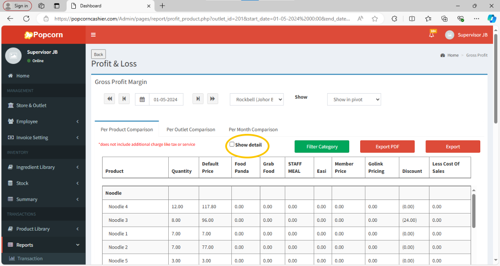Open browser extensions puzzle icon
This screenshot has width=500, height=266.
(394, 19)
